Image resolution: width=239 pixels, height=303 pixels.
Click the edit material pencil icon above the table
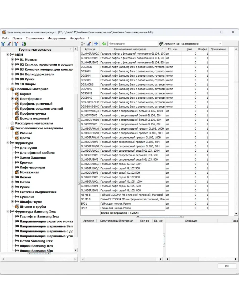coord(89,44)
